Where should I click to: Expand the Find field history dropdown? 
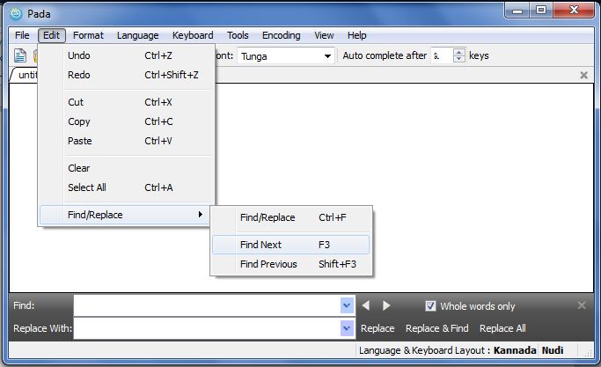347,305
